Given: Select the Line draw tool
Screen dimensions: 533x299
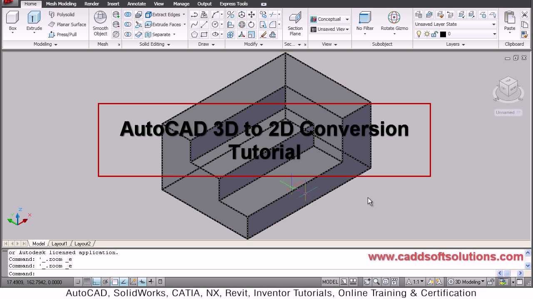Looking at the screenshot, I should [204, 25].
